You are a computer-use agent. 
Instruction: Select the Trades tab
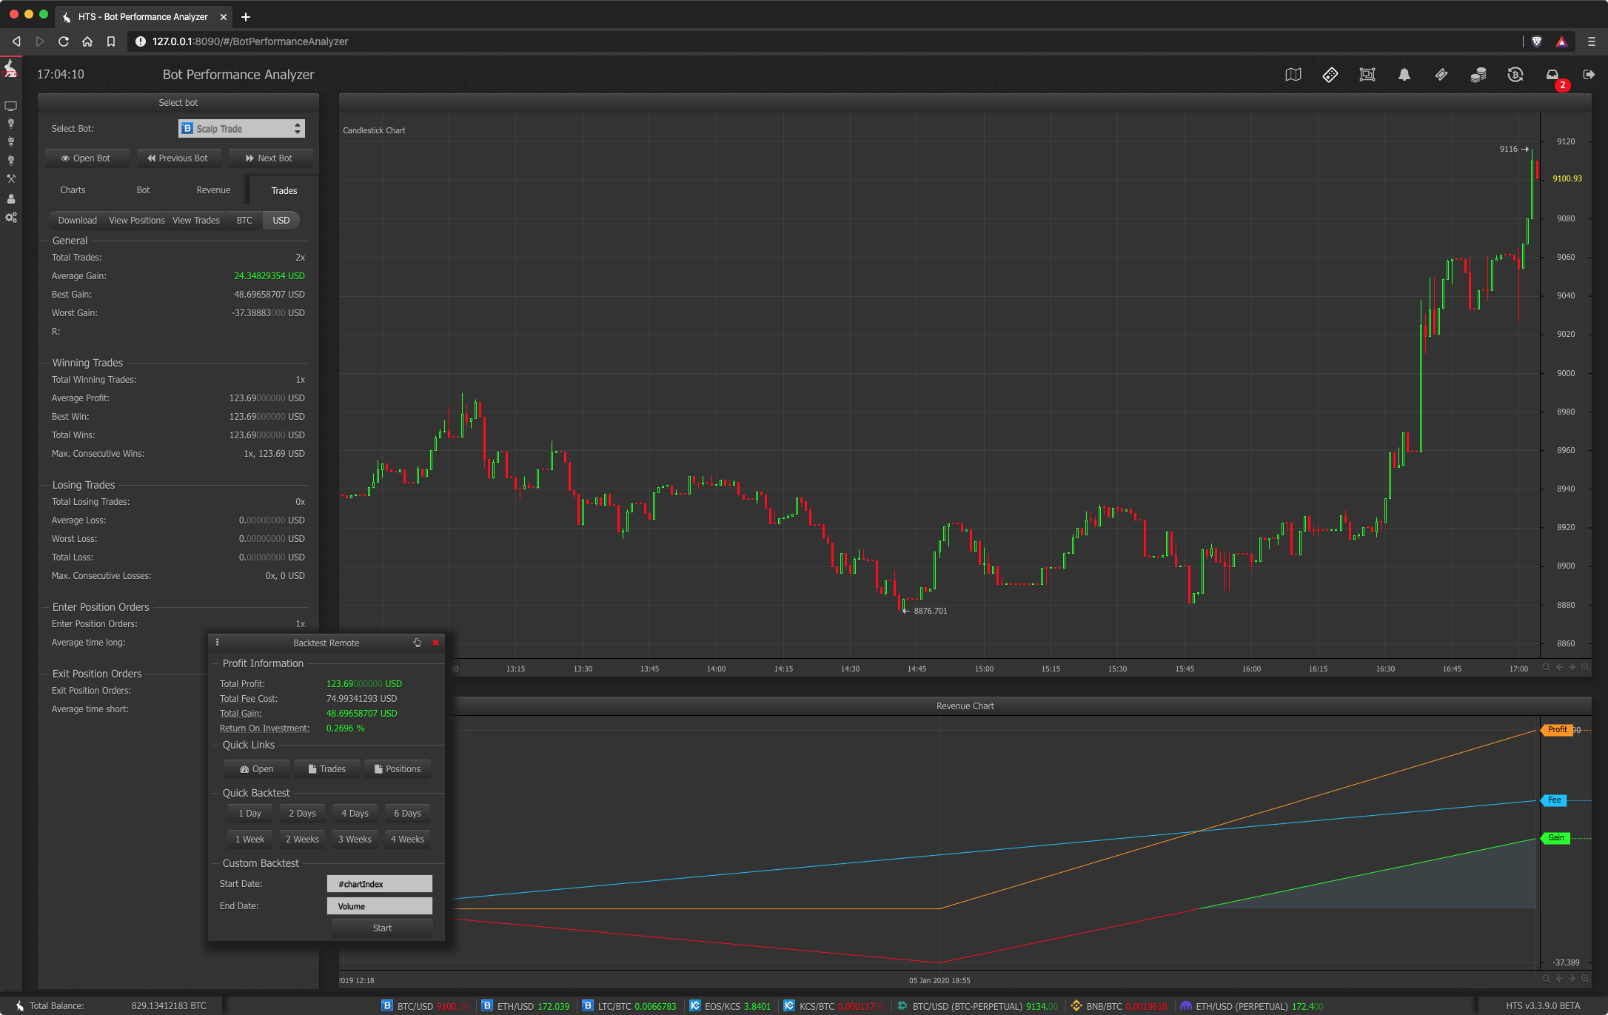(284, 191)
